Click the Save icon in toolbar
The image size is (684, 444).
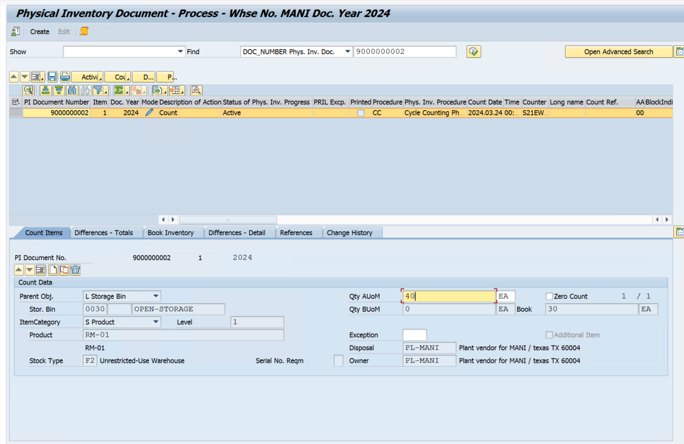click(x=52, y=77)
